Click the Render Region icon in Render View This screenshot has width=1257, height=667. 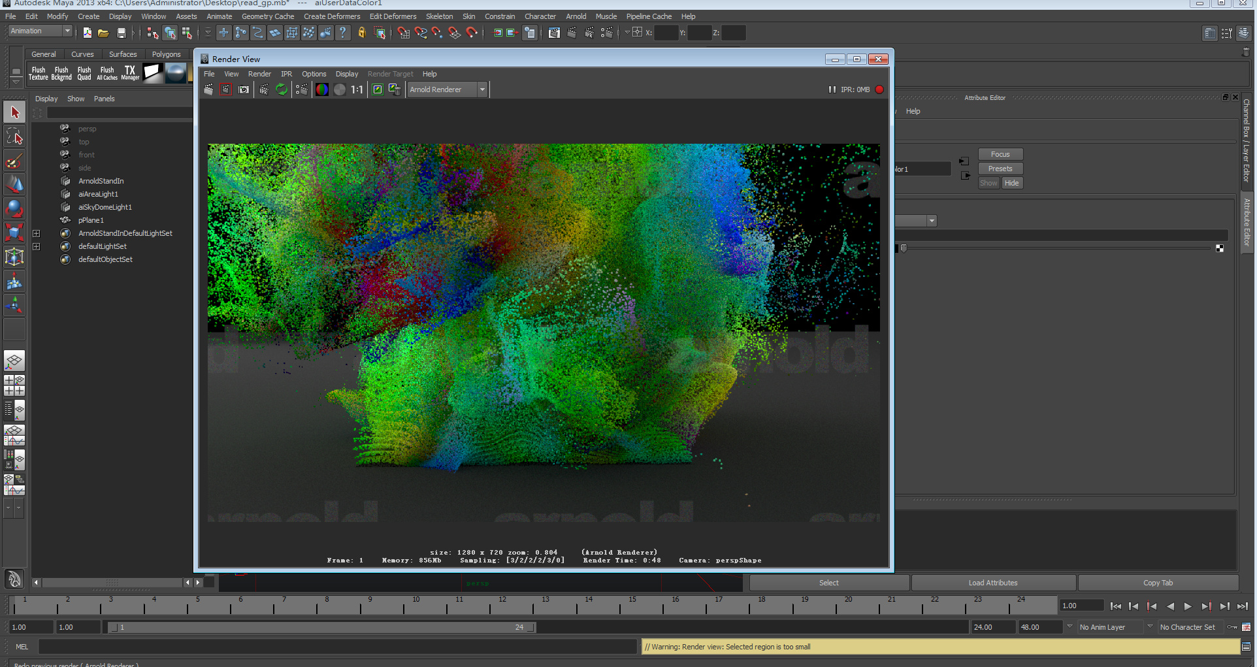click(225, 89)
